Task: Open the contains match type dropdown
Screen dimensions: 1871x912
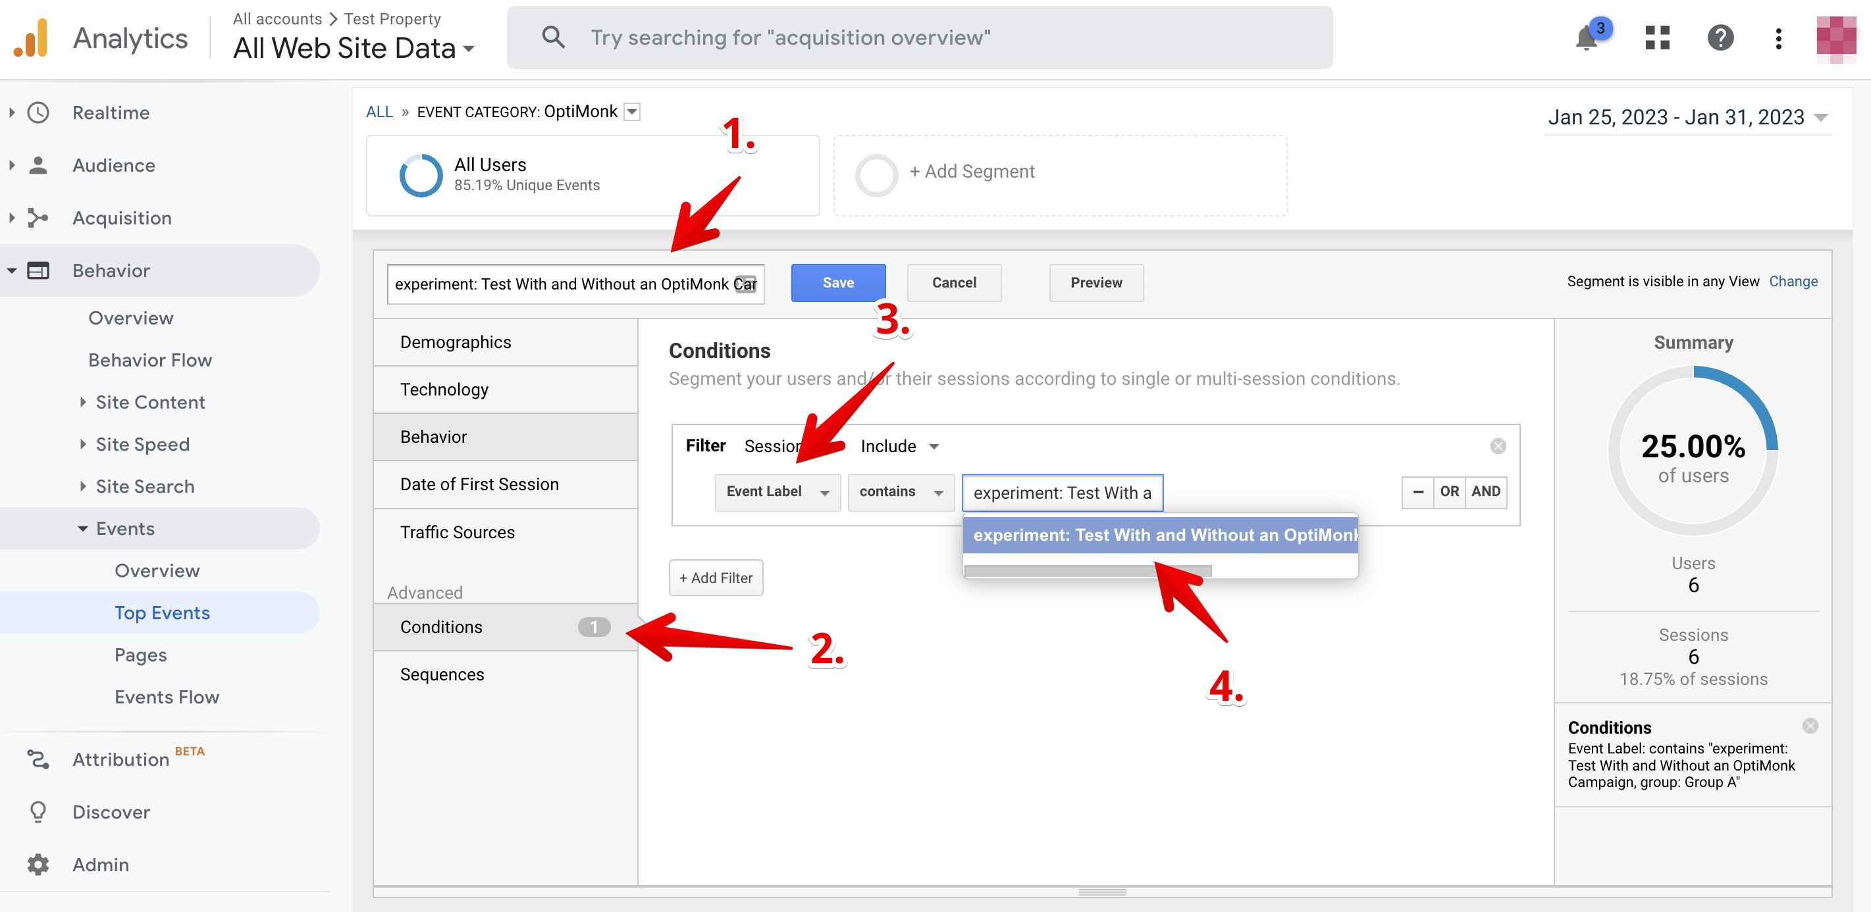Action: 901,492
